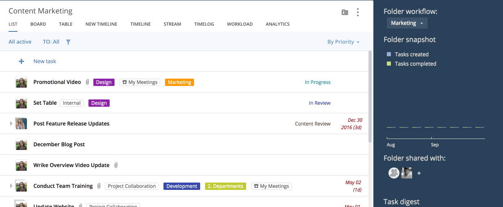Click the filter funnel icon
This screenshot has width=503, height=207.
68,42
